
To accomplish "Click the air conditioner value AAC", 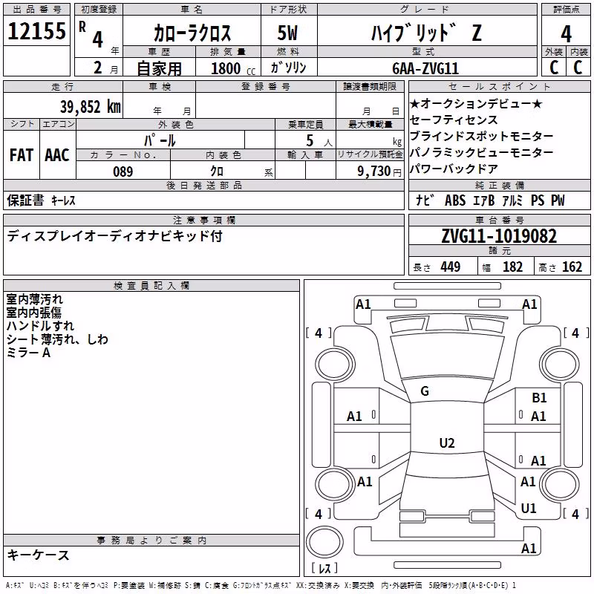I will tap(57, 155).
